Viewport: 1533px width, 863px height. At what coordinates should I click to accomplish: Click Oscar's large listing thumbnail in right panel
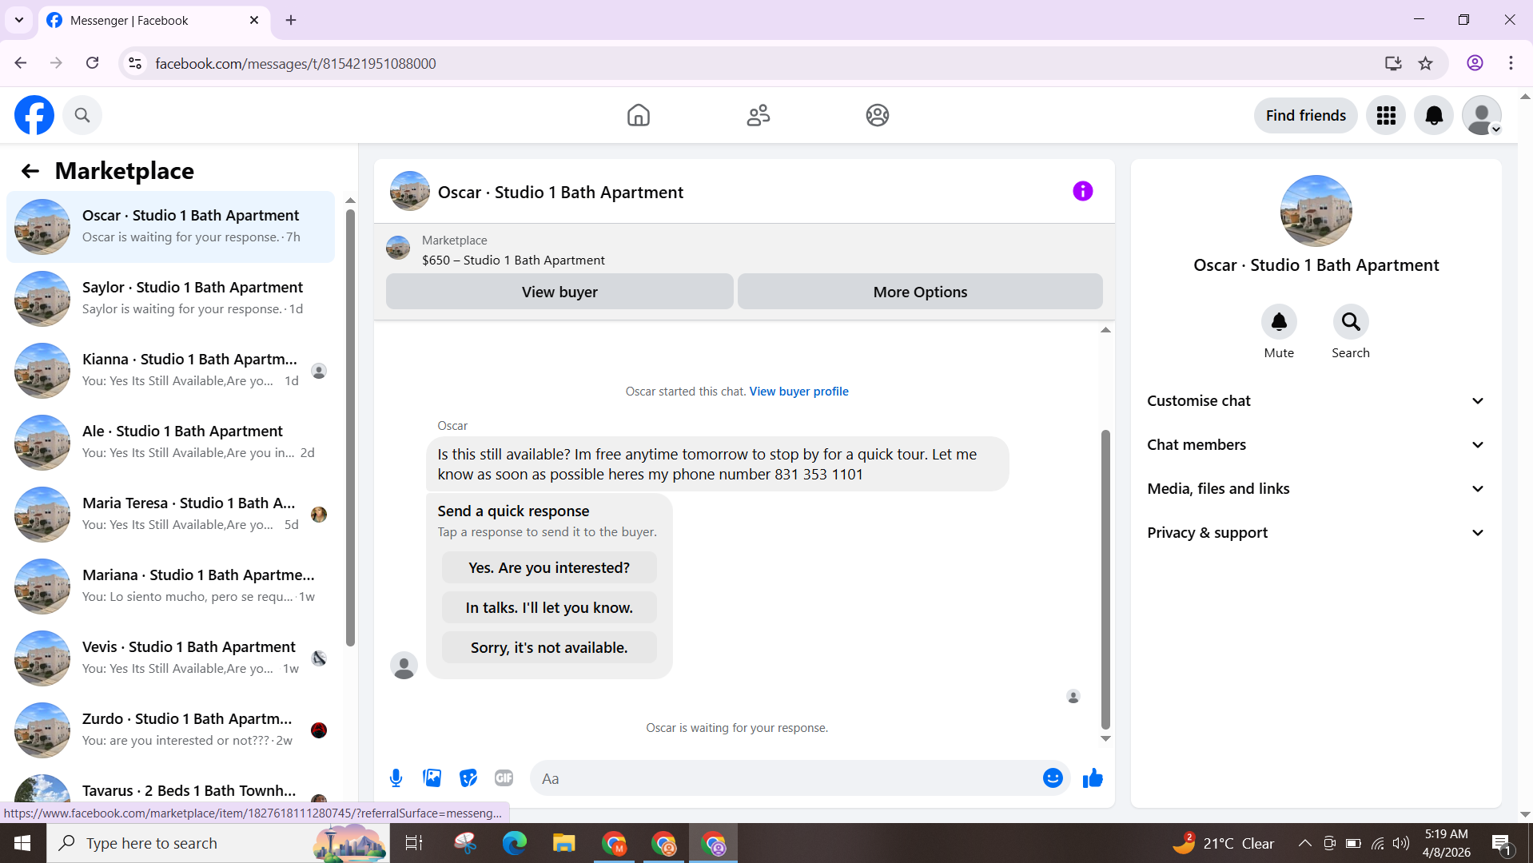click(x=1316, y=211)
